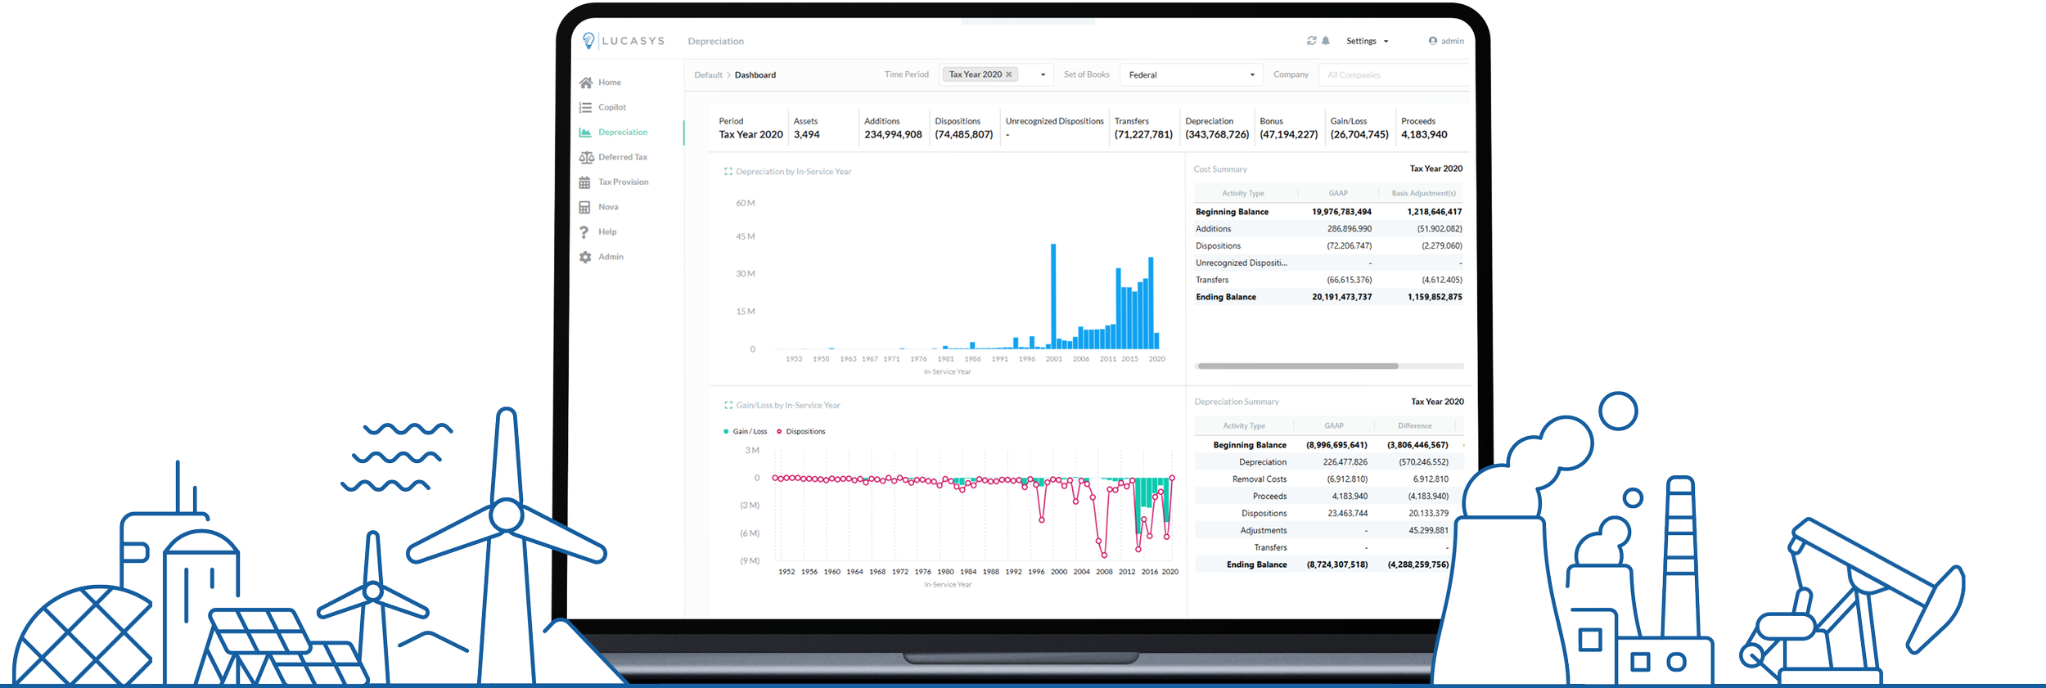The image size is (2046, 688).
Task: Click the Nova calculator icon
Action: 584,207
